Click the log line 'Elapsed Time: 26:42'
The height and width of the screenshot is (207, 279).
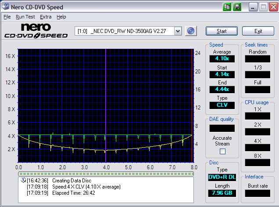(x=74, y=193)
